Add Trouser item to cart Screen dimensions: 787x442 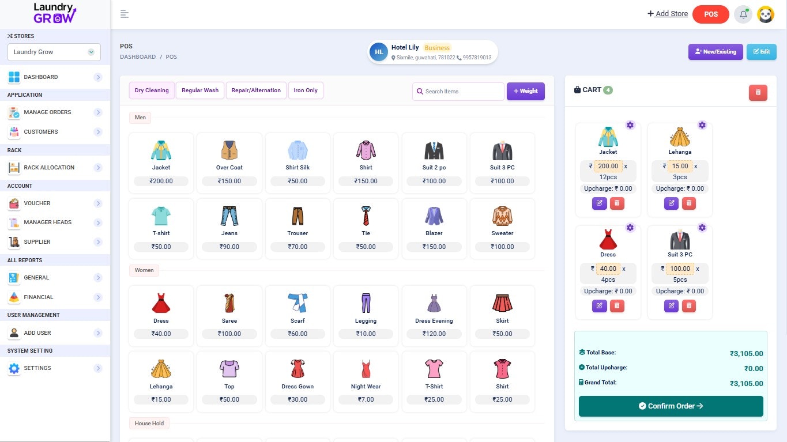point(298,228)
